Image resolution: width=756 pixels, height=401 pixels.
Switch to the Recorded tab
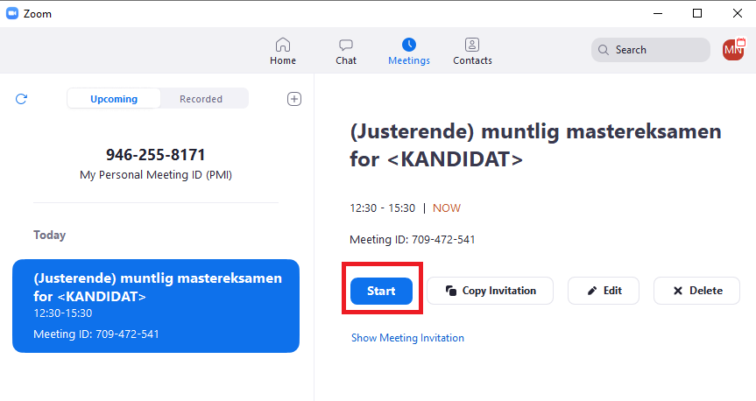click(x=201, y=99)
